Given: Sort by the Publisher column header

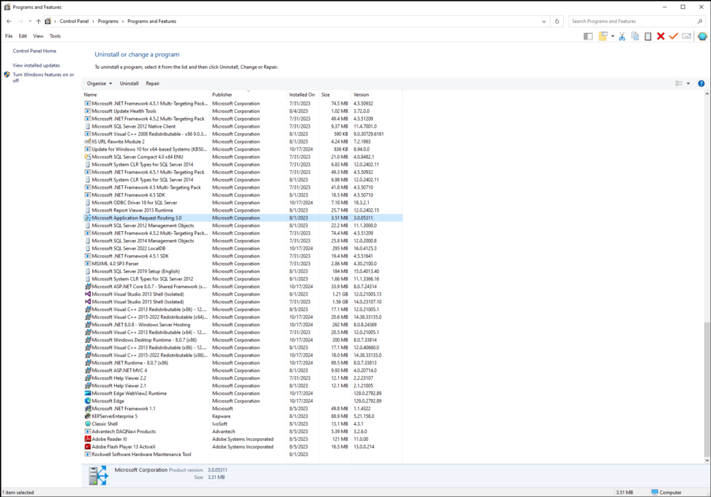Looking at the screenshot, I should pyautogui.click(x=249, y=95).
